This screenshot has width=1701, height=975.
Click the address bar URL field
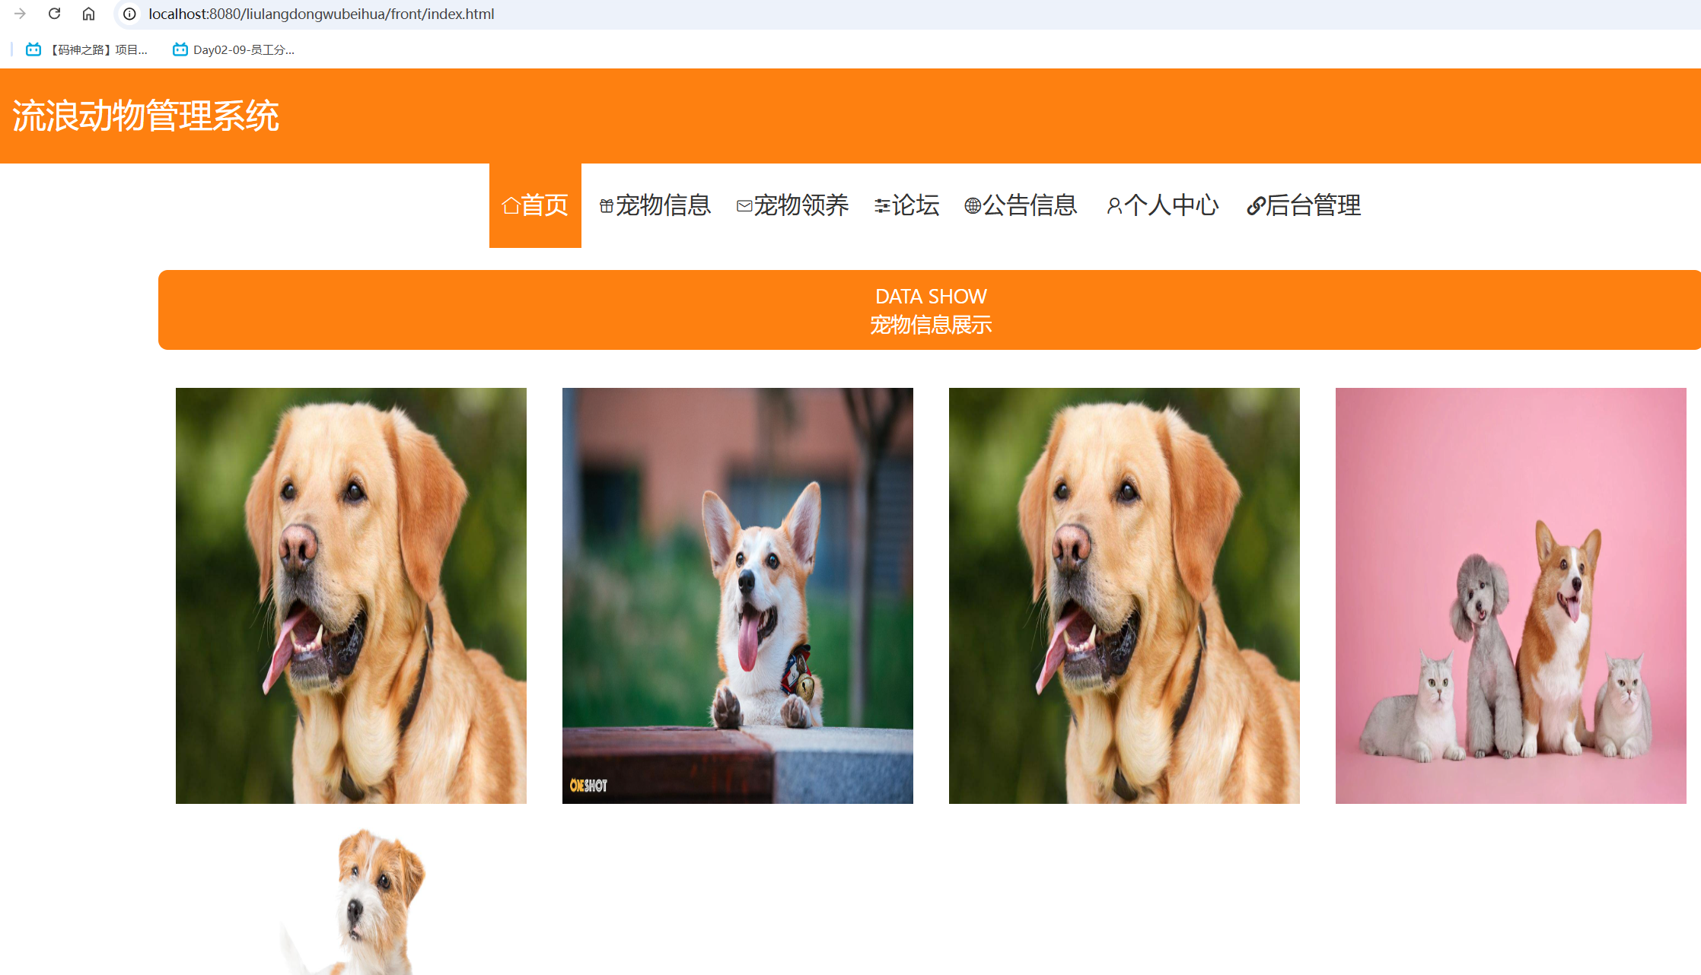[x=320, y=14]
